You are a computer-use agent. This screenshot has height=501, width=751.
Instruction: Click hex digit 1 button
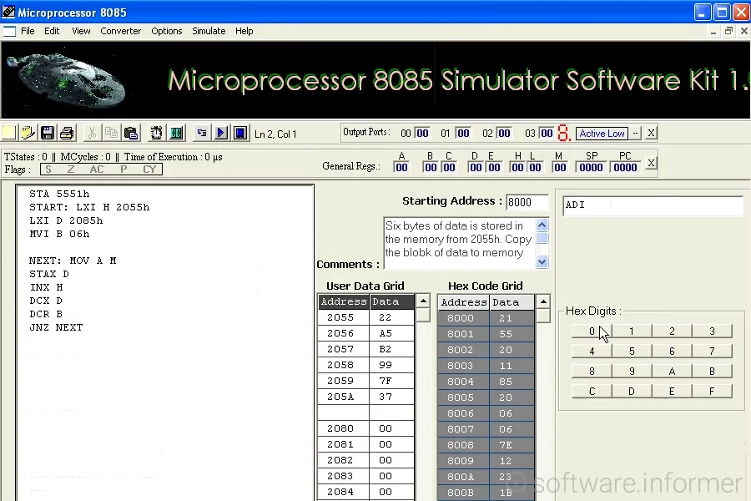[x=632, y=331]
